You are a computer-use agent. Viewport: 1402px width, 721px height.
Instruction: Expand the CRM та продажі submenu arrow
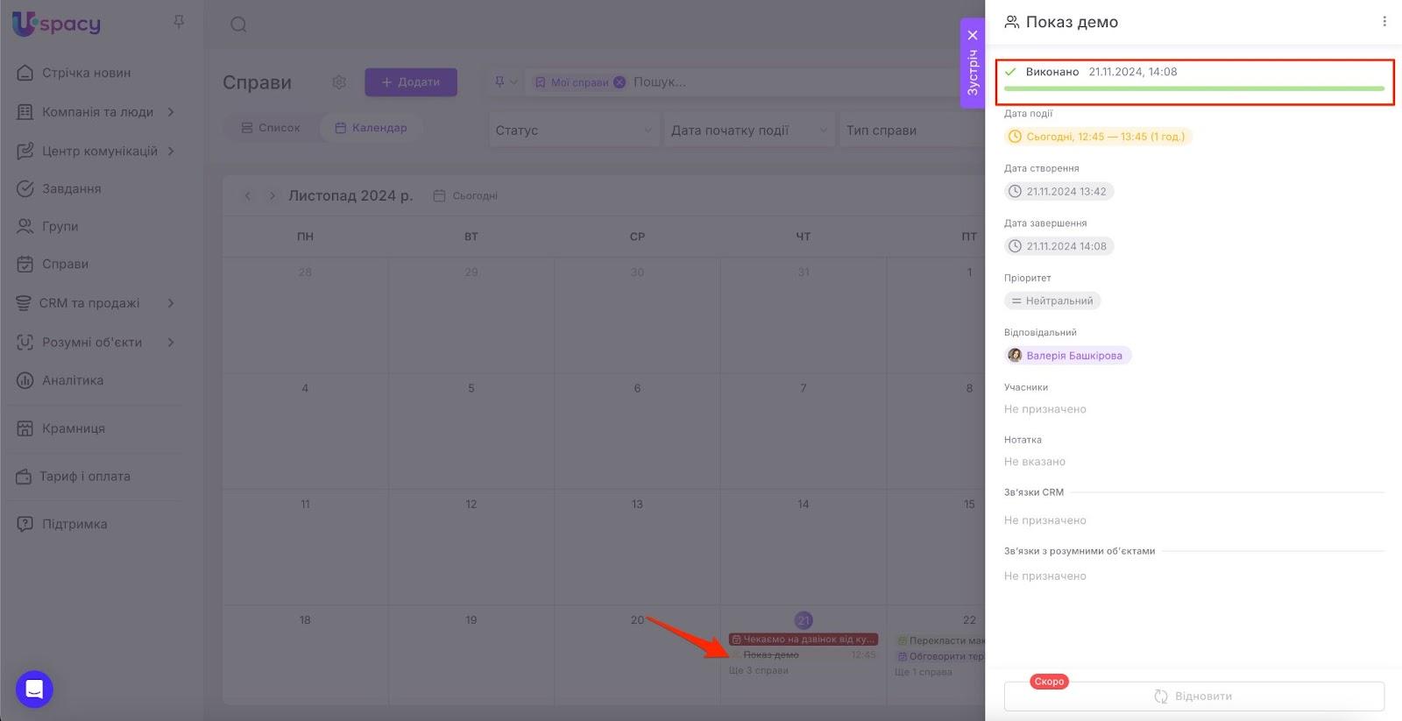(171, 303)
